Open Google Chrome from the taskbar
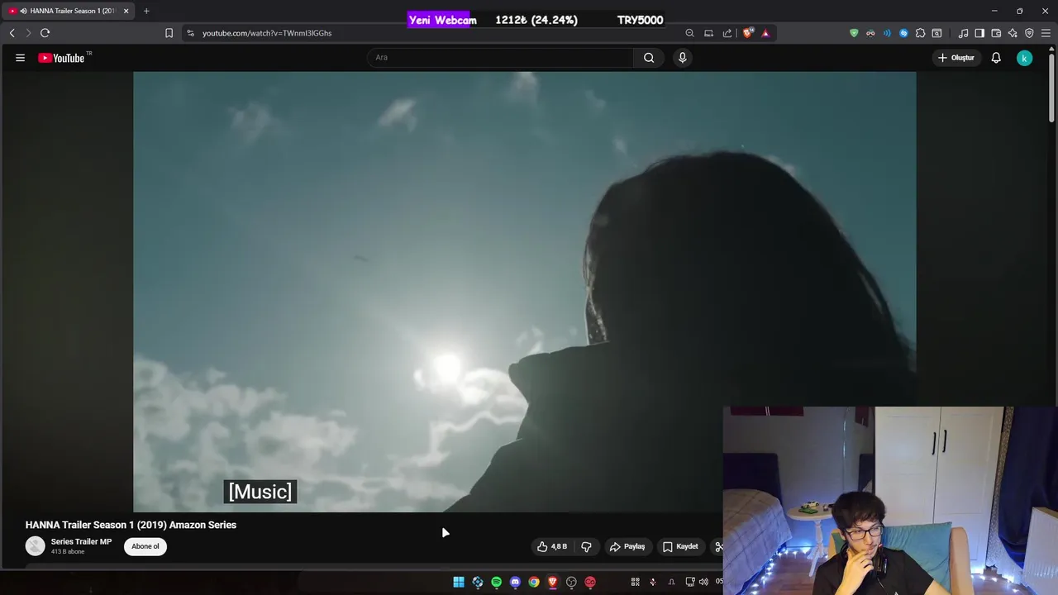The height and width of the screenshot is (595, 1058). click(534, 582)
